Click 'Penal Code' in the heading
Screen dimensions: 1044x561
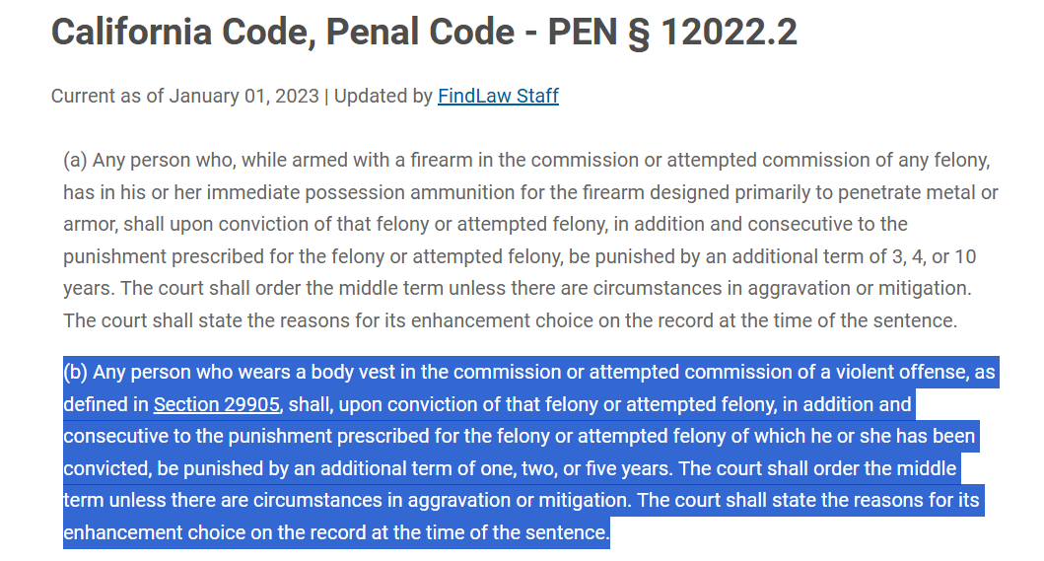point(420,32)
